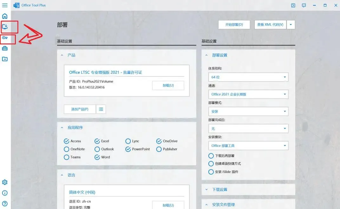
Task: Open the Toolbox icon in sidebar
Action: (x=5, y=48)
